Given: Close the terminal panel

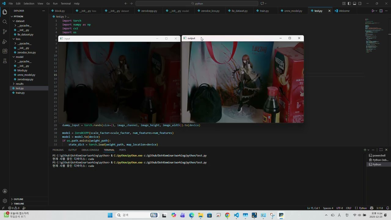Looking at the screenshot, I should 386,150.
